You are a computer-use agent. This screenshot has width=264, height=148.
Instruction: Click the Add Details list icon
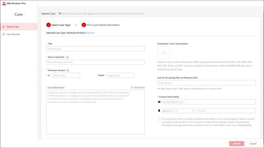tap(132, 88)
